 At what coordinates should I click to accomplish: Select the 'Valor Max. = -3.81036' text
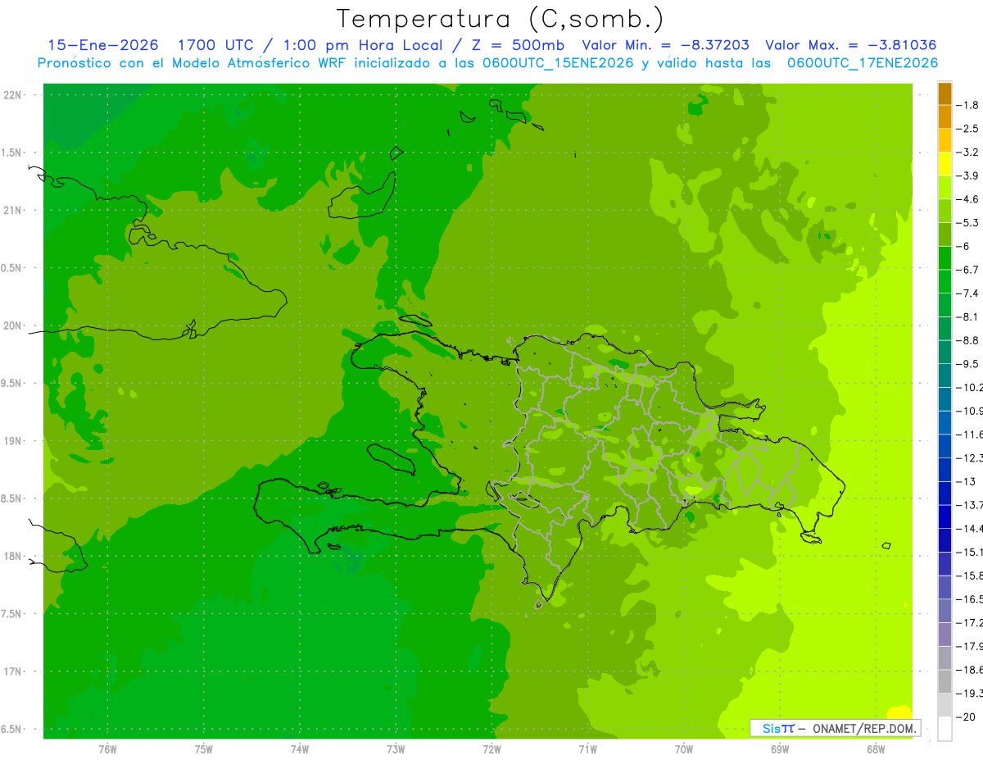point(849,45)
